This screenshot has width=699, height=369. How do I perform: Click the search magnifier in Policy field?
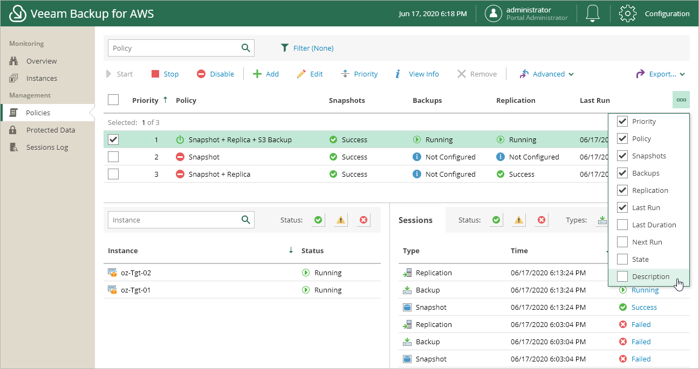246,48
